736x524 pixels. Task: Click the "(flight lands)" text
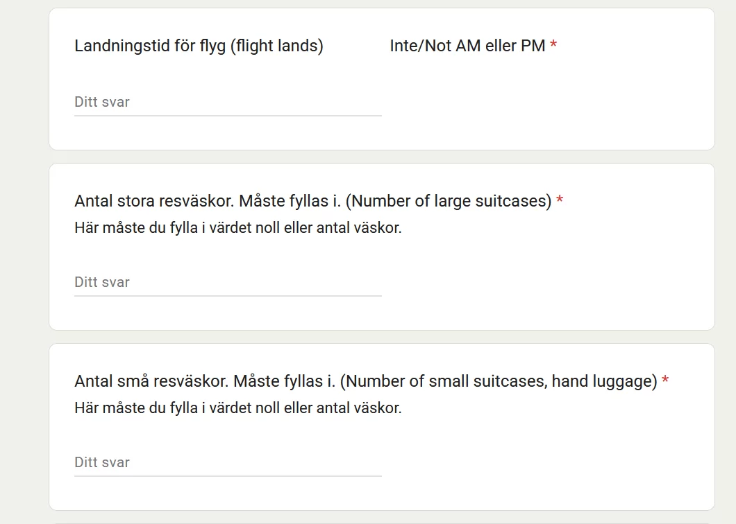click(277, 46)
